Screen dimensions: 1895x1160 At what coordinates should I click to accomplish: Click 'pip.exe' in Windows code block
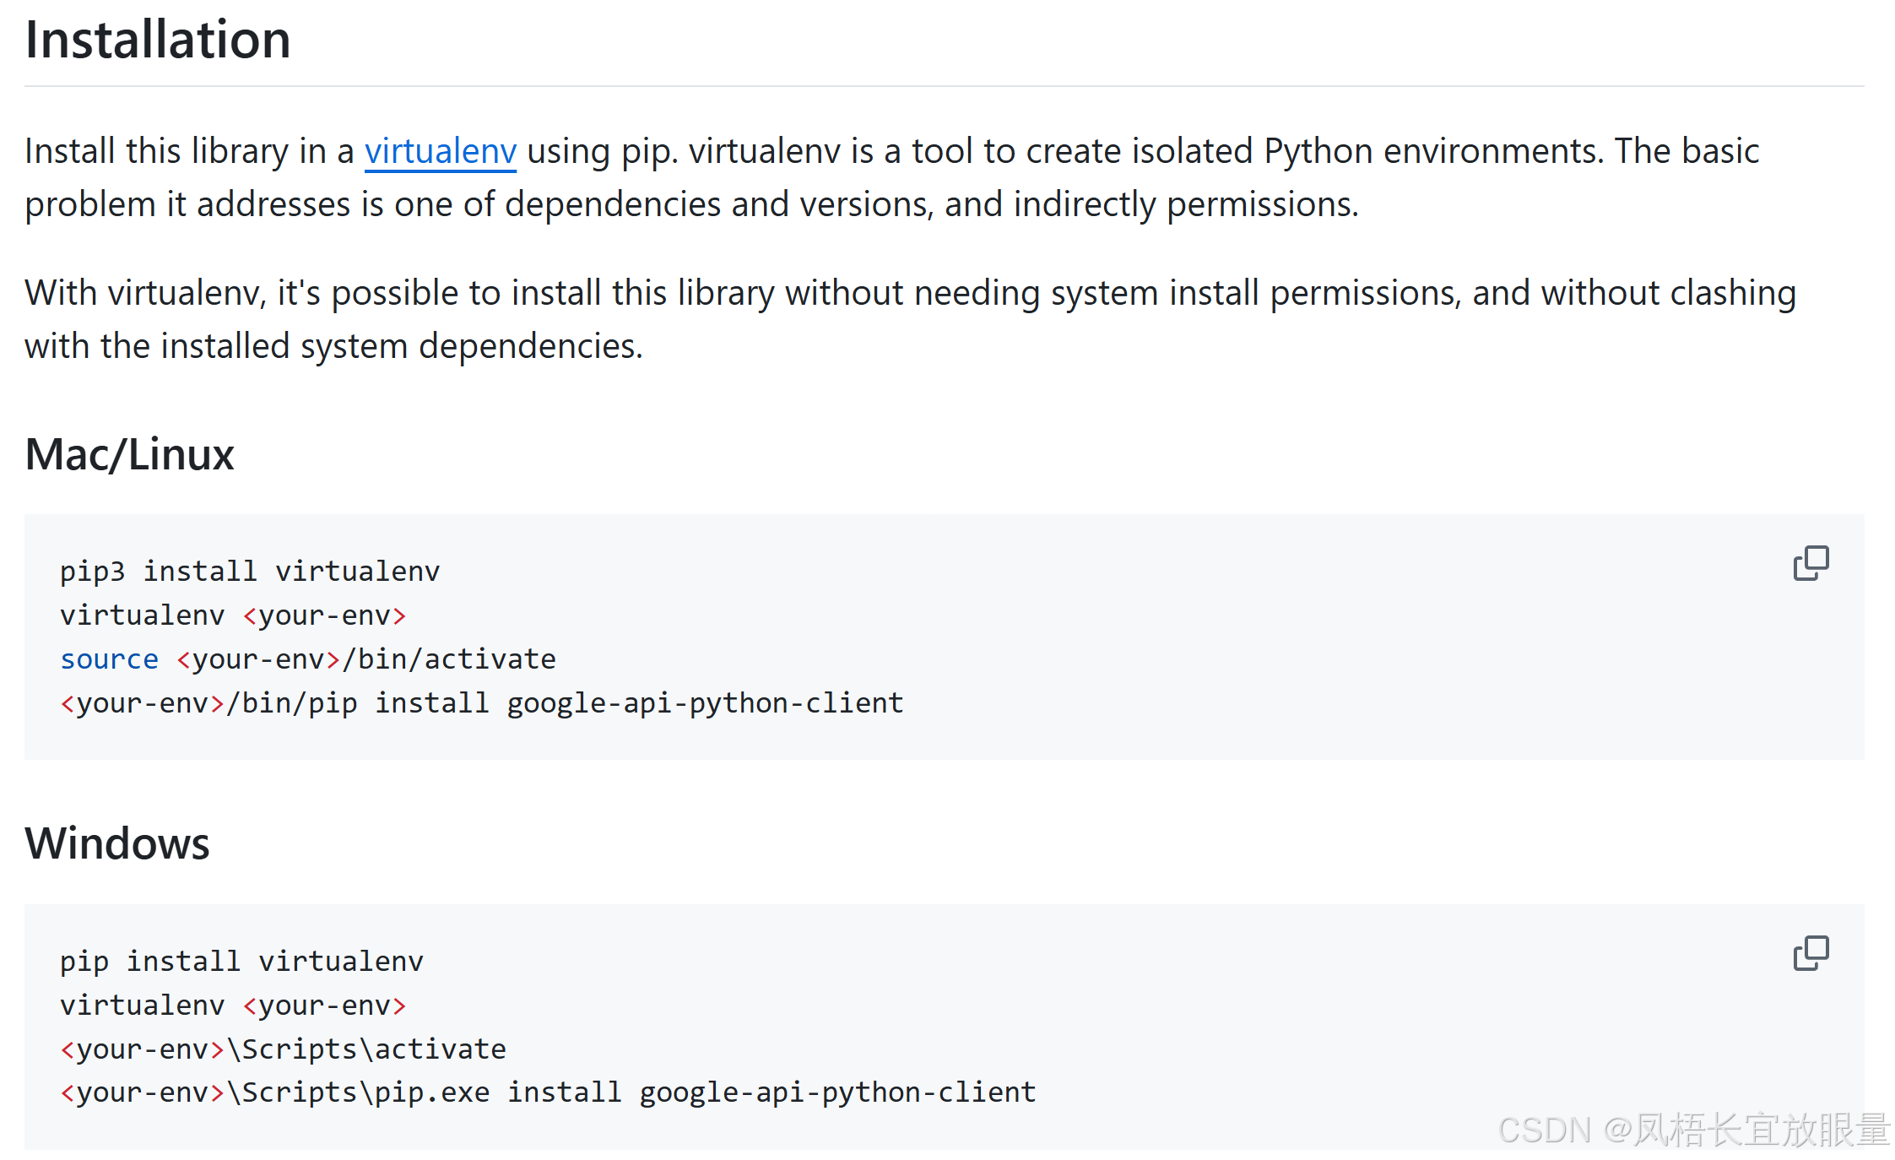click(x=431, y=1092)
